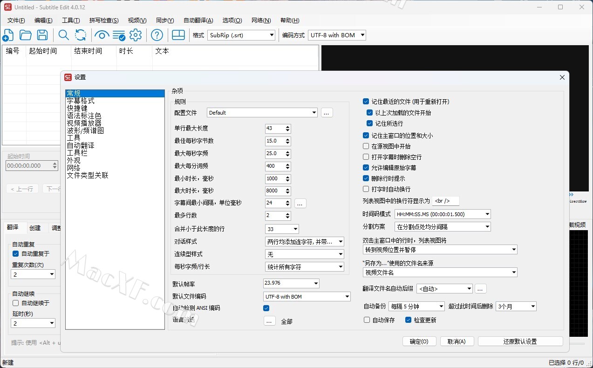Uncheck the 检查更新 option

click(409, 320)
